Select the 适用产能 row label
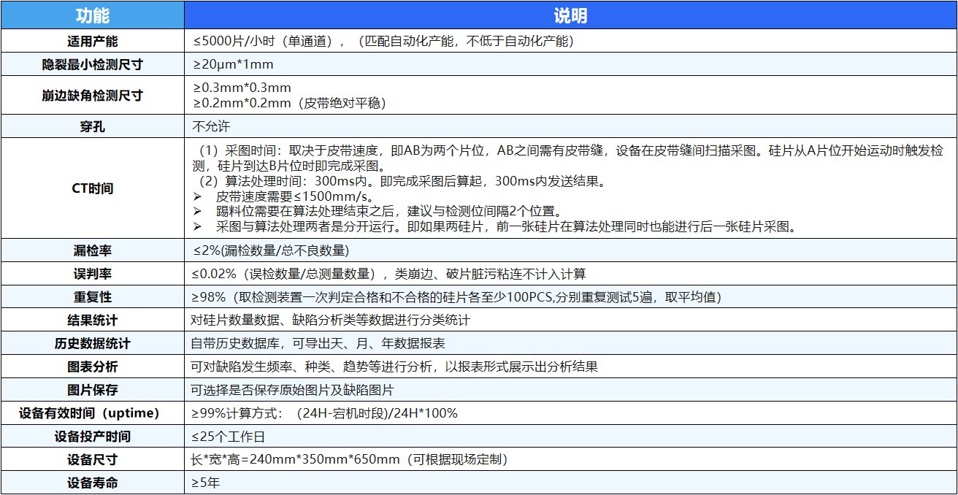 (92, 41)
